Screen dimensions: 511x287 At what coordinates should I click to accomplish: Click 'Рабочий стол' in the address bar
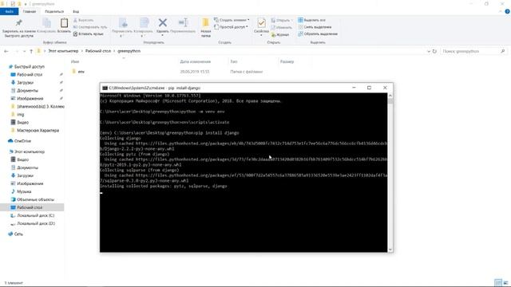(x=98, y=51)
